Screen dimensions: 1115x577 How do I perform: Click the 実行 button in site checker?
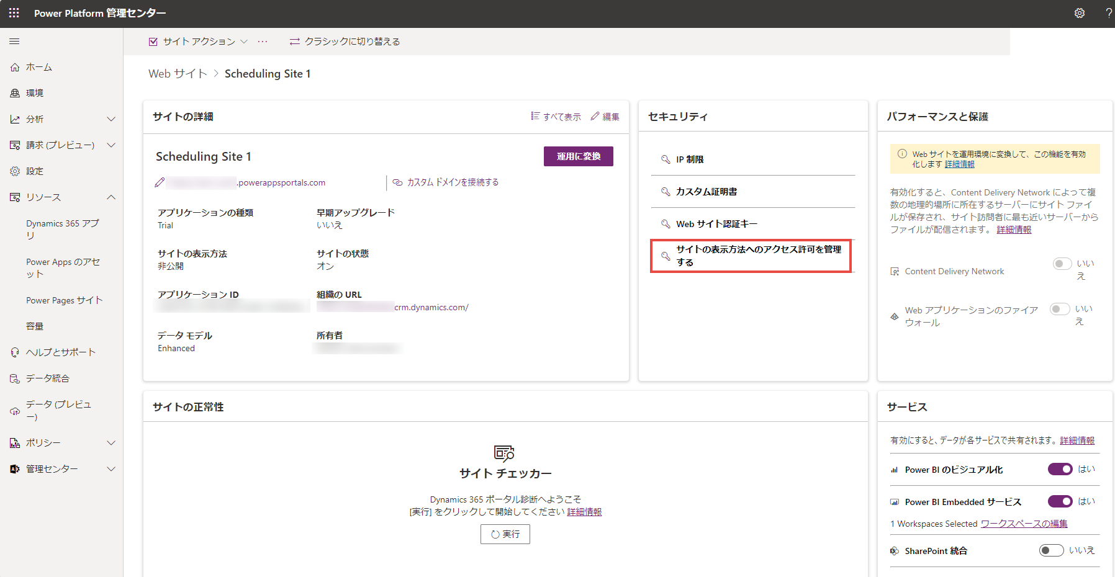coord(505,534)
